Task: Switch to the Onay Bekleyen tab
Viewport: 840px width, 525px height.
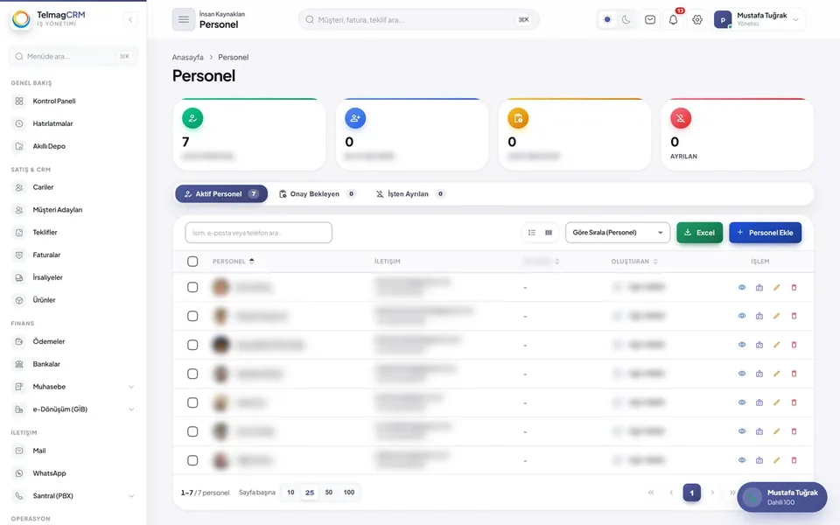Action: (x=317, y=194)
